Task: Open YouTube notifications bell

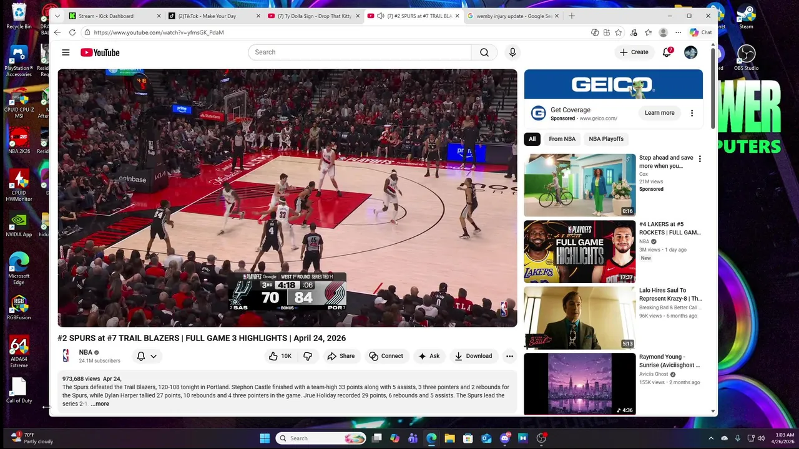Action: point(667,52)
